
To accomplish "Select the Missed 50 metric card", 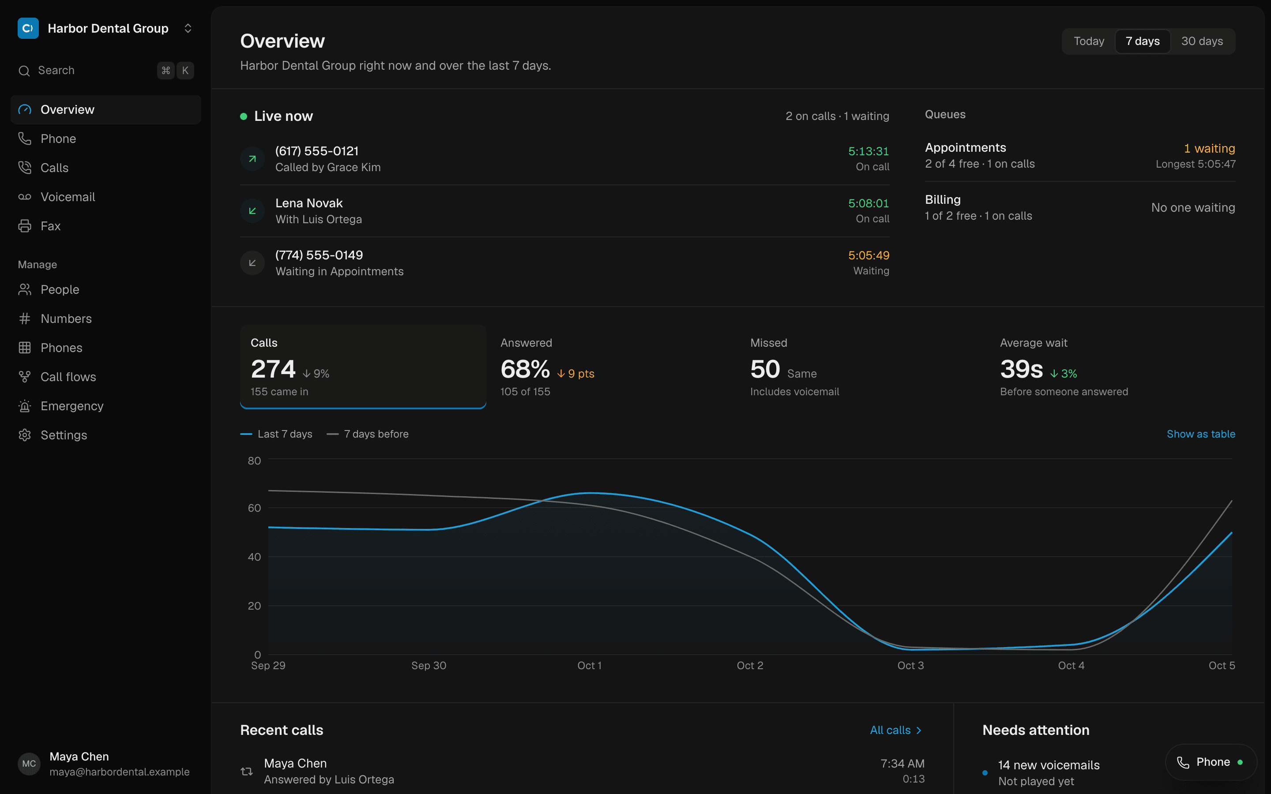I will (862, 366).
